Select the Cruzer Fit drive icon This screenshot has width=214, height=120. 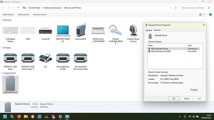tap(46, 30)
